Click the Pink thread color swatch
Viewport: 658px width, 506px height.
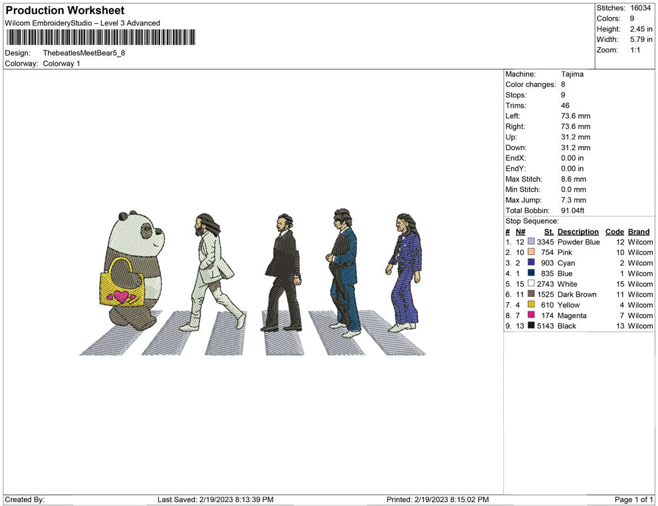pos(531,252)
